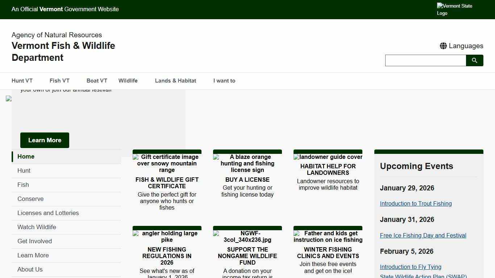Open the Buy a License heading
495x278 pixels.
coord(247,180)
